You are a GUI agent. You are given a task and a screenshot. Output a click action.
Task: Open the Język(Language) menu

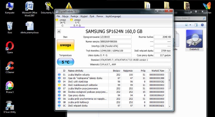pyautogui.click(x=113, y=16)
